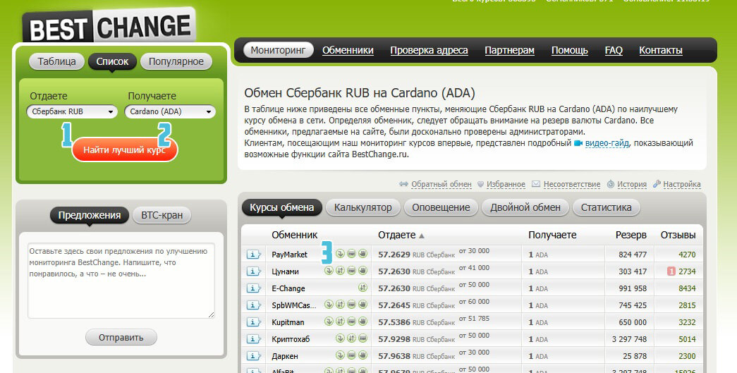737x373 pixels.
Task: Click the Криптохаб rate 57.9298
Action: (394, 339)
